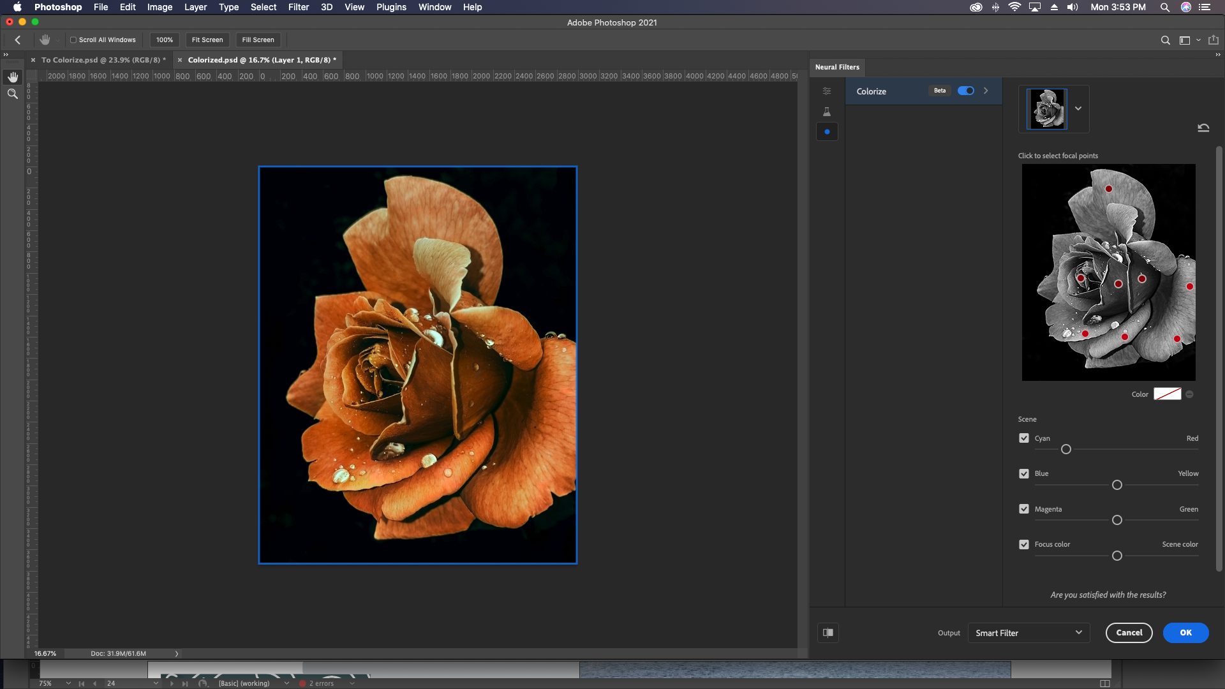Screen dimensions: 1225x689
Task: Open the all filters list icon
Action: pos(827,91)
